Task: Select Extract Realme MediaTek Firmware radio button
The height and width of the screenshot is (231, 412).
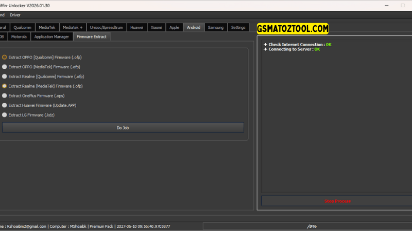Action: 5,86
